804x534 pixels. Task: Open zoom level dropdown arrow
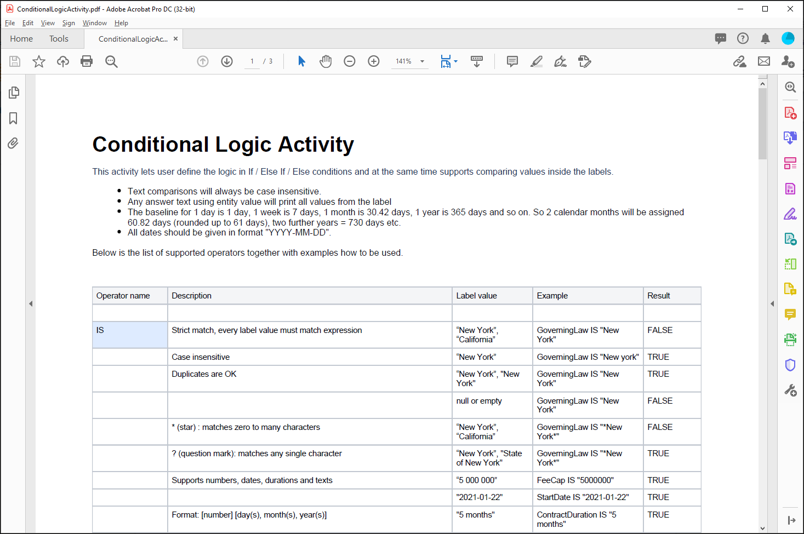click(x=423, y=61)
